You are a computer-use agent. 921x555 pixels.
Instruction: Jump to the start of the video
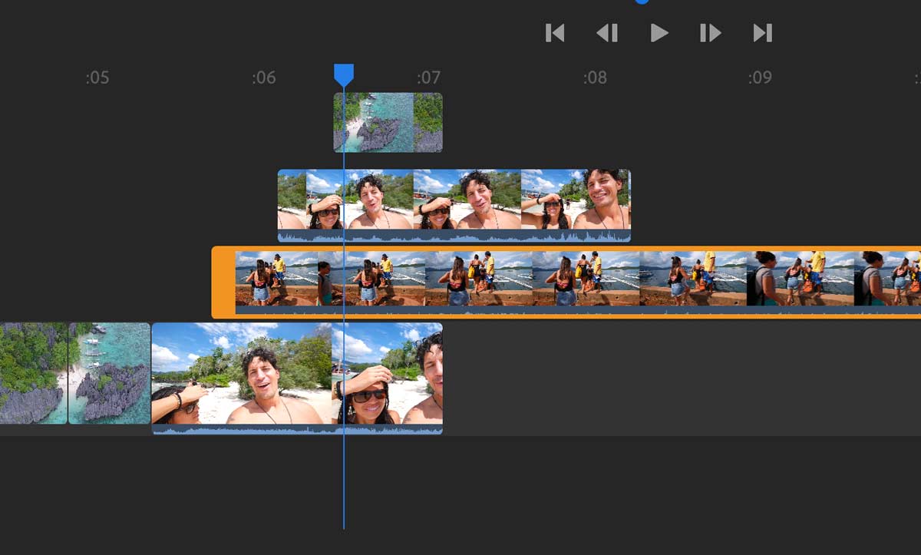click(x=555, y=33)
